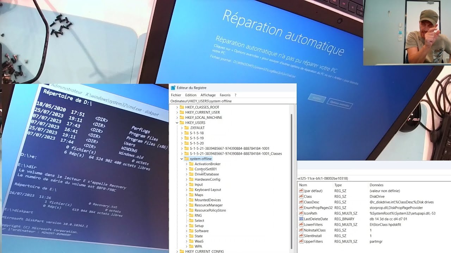Click the LowerFilters value icon

coord(301,225)
